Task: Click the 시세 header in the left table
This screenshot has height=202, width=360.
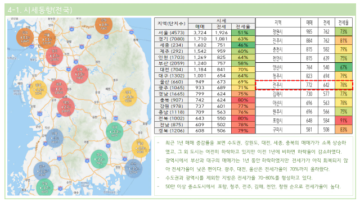Action: 221,21
